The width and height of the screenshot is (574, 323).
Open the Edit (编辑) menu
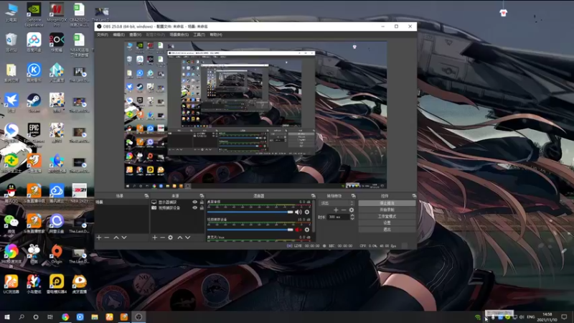(x=118, y=34)
